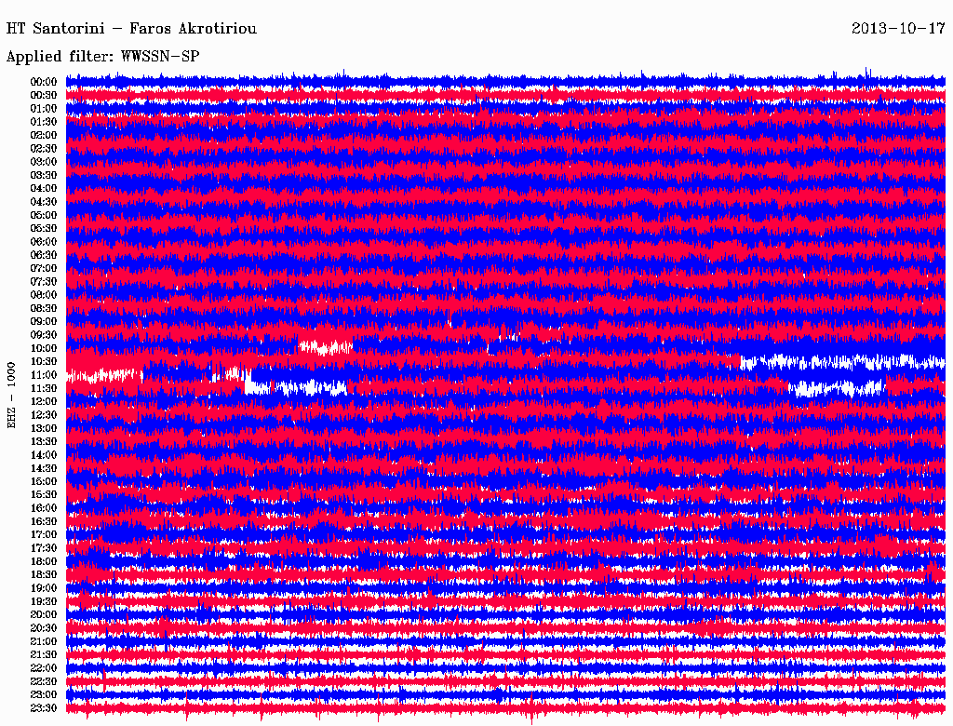Select the 21:00 time label
Viewport: 953px width, 726px height.
[44, 641]
